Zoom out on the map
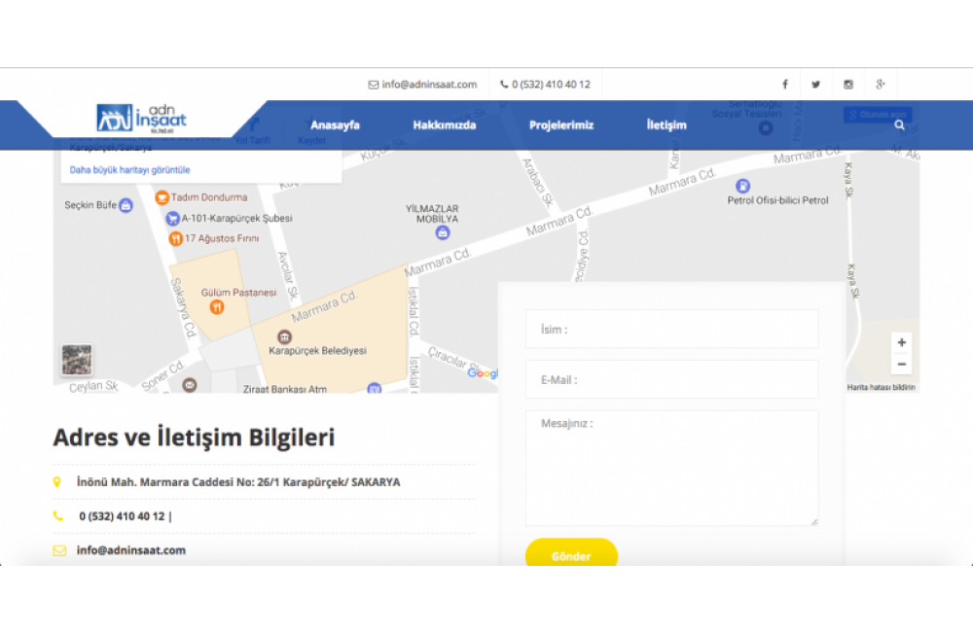The image size is (973, 632). click(902, 365)
